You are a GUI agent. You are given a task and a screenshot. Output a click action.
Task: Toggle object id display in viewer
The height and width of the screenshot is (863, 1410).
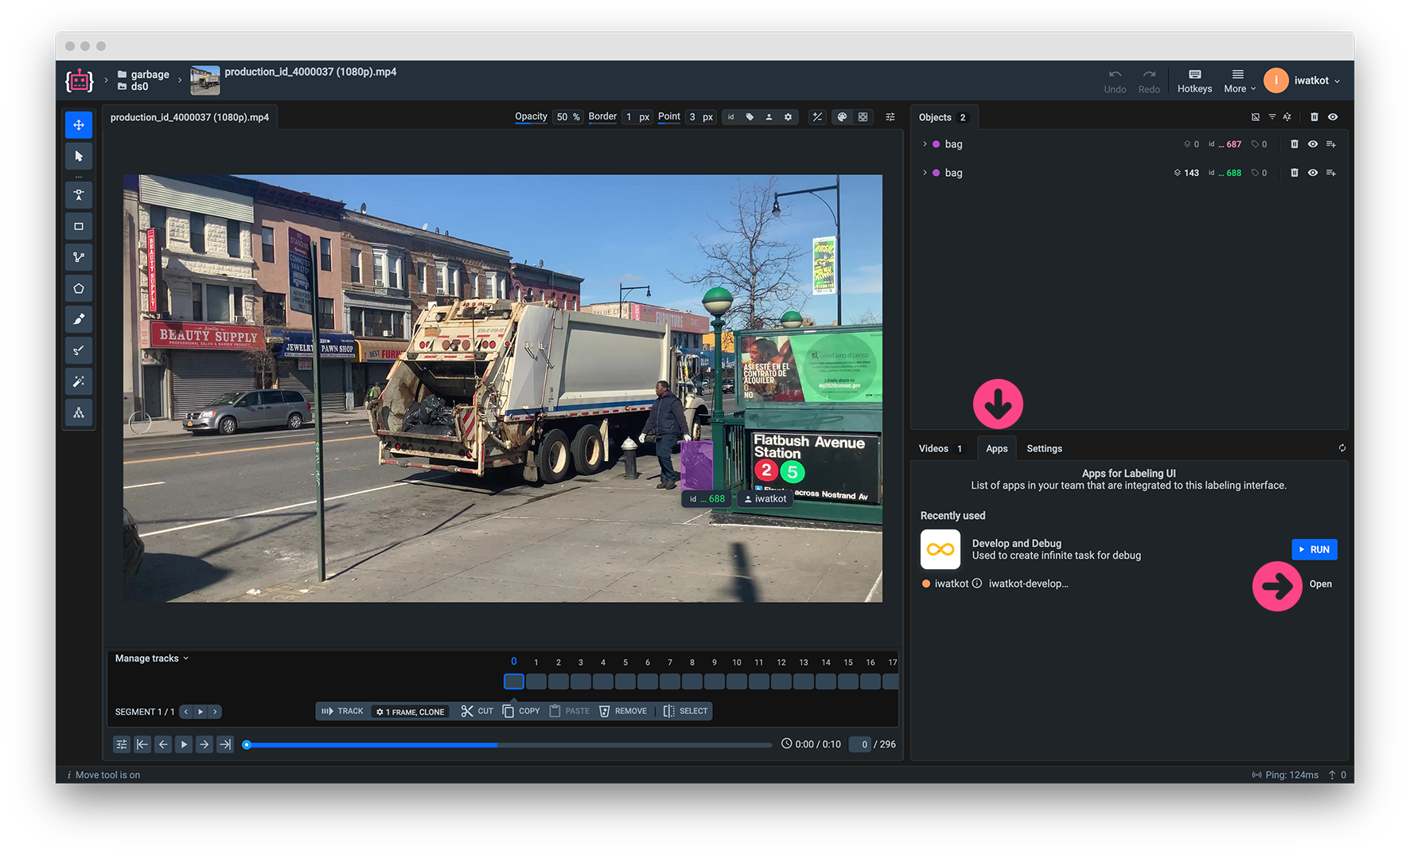[x=730, y=116]
